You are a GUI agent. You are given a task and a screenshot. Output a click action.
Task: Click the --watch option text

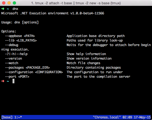12,63
